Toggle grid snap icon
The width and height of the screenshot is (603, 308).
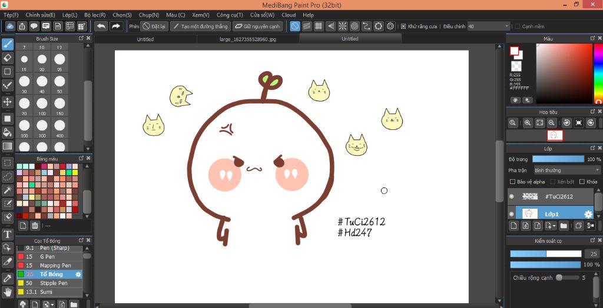tap(319, 26)
